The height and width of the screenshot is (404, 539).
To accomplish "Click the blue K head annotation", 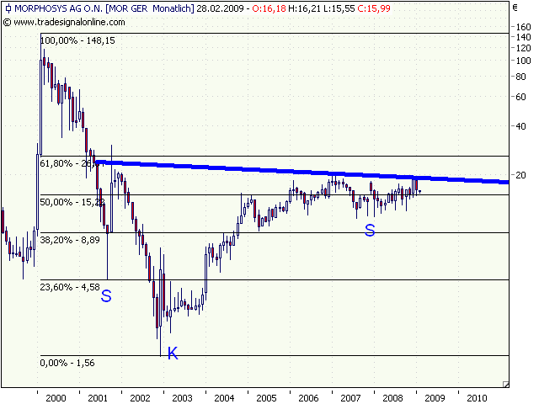I will (173, 353).
